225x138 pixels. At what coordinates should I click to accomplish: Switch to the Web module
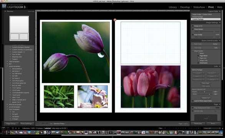[x=220, y=7]
